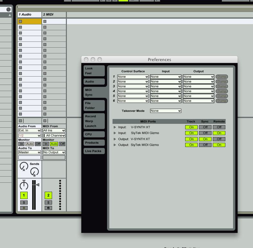Set 2 MIDI Monitor to In

[46, 144]
